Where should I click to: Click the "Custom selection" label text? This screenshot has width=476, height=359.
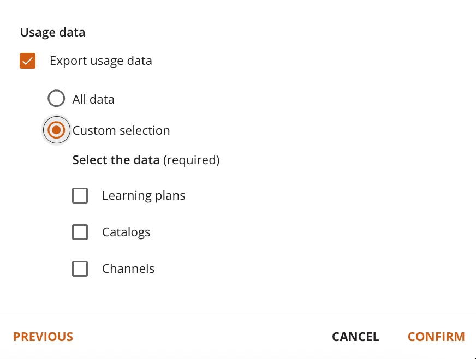coord(121,130)
